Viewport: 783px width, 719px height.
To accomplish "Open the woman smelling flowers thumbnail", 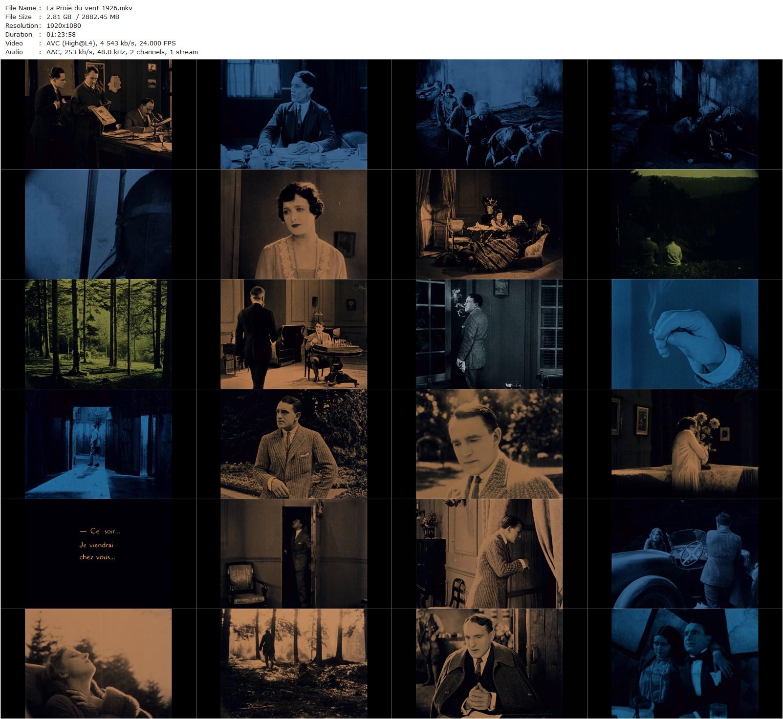I will [x=685, y=444].
